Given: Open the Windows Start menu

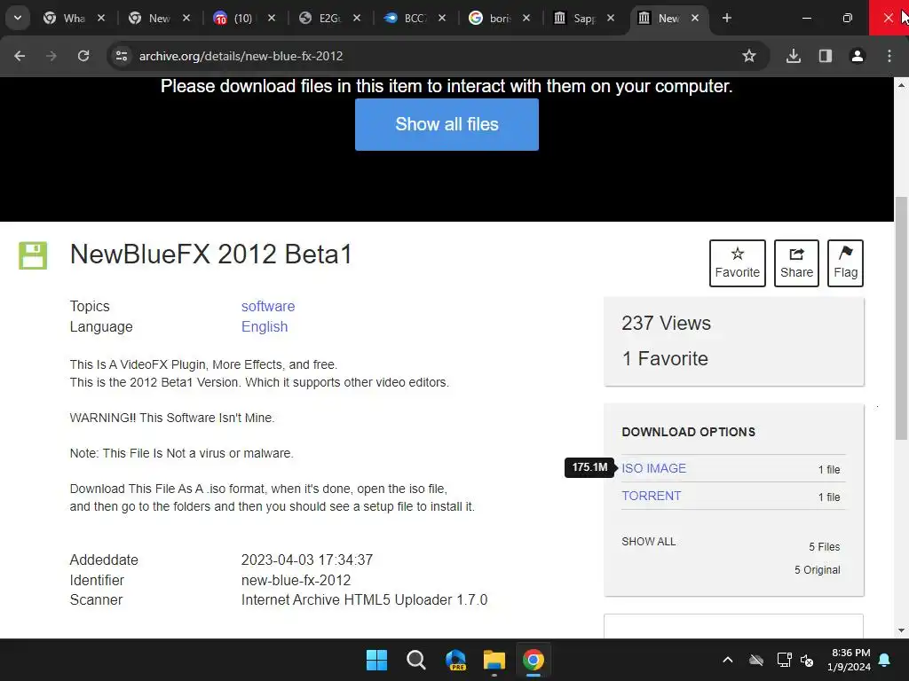Looking at the screenshot, I should coord(376,660).
